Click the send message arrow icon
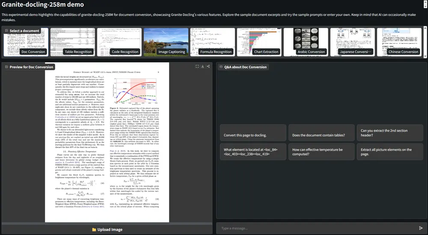This screenshot has height=235, width=428. (421, 228)
